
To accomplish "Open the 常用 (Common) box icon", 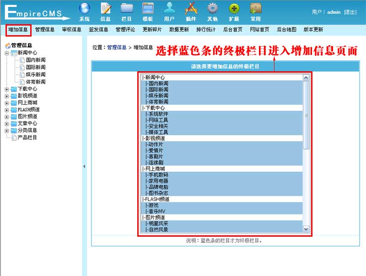I will 256,11.
